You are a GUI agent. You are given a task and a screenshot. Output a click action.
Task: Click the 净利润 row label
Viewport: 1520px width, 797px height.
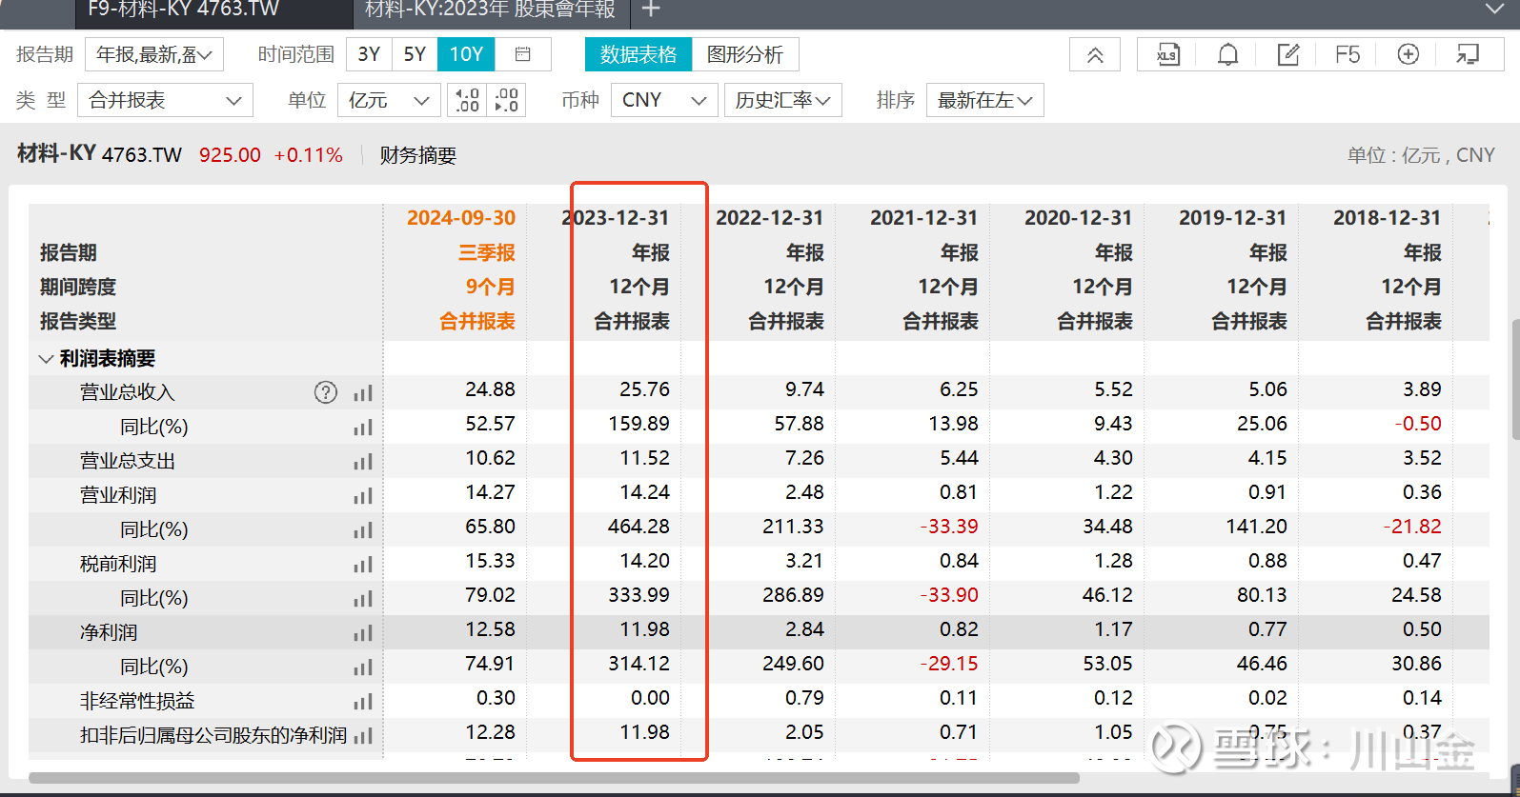click(109, 632)
